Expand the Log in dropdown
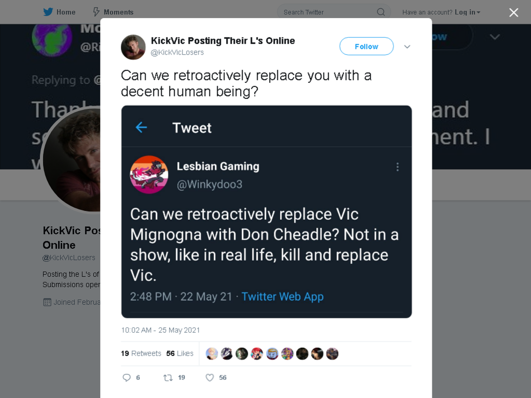The image size is (531, 398). pyautogui.click(x=467, y=12)
